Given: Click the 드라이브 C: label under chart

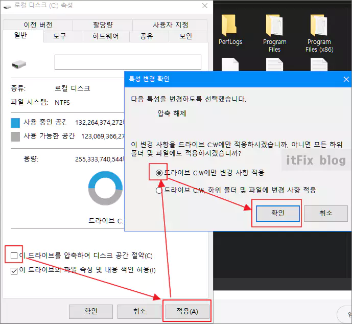Looking at the screenshot, I should pos(106,221).
